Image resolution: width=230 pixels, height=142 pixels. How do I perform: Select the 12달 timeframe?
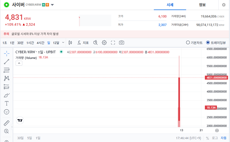coord(56,43)
